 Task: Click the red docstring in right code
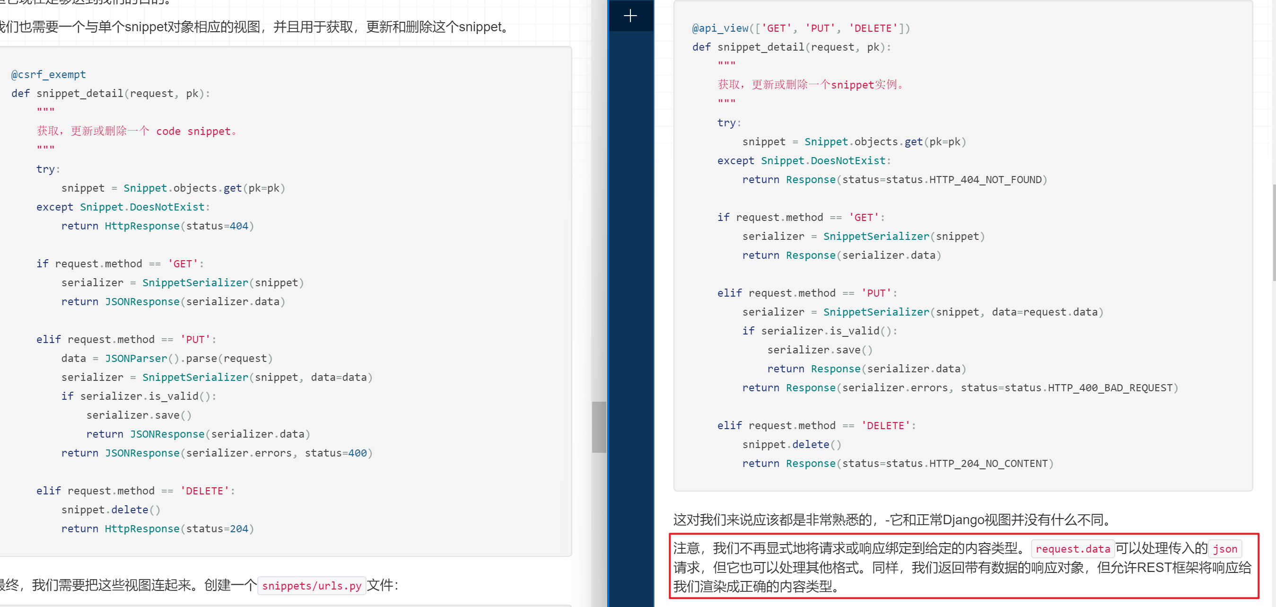click(810, 85)
